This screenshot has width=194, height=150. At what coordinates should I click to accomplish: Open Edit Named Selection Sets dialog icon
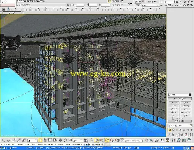pos(122,140)
